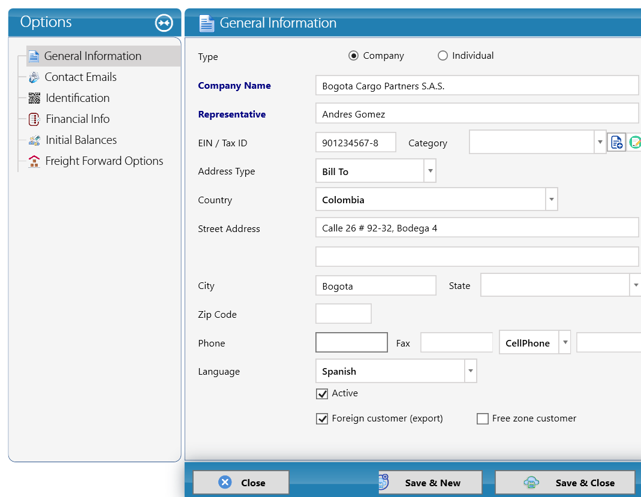Expand the CellPhone type dropdown
Screen dimensions: 641x497
coord(565,342)
